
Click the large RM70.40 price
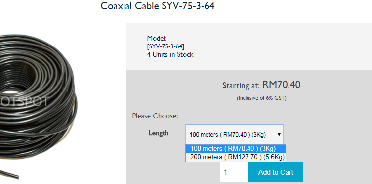282,85
